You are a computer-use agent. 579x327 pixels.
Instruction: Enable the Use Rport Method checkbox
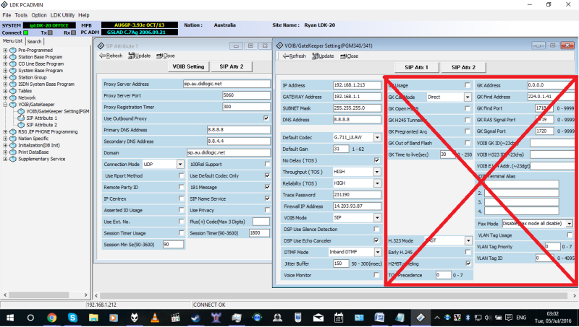click(x=182, y=175)
